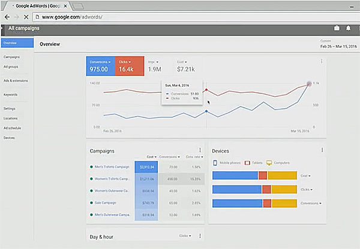Open the Men's Outerwear Campa... link
360x249 pixels.
(112, 215)
